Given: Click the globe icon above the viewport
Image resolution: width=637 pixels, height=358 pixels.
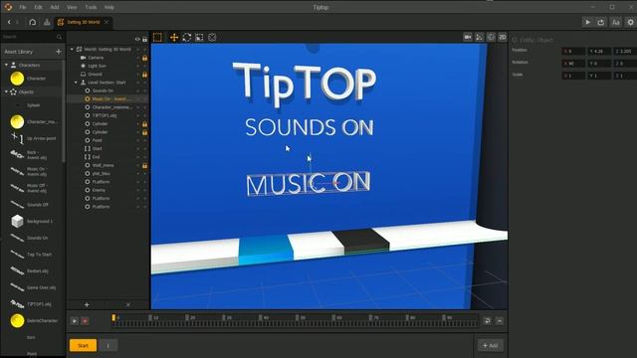Looking at the screenshot, I should tap(491, 38).
